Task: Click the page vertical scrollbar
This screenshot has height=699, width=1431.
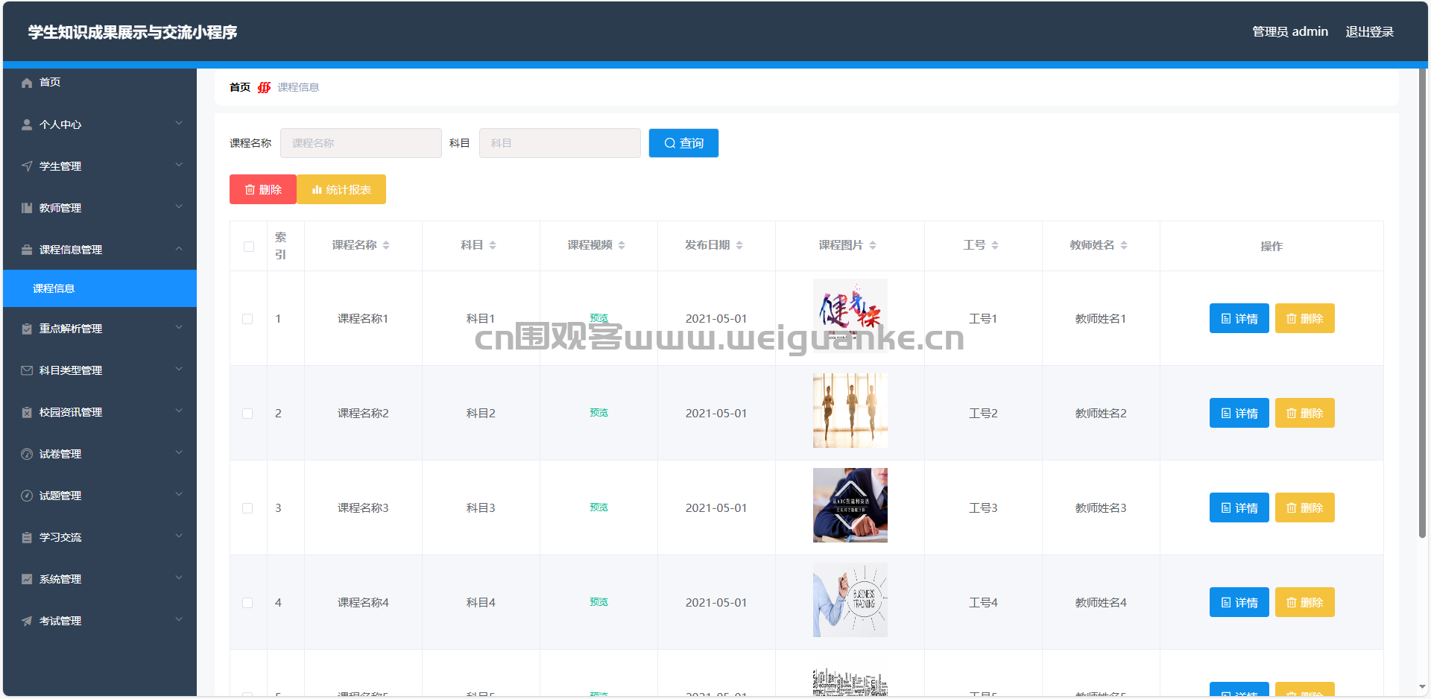Action: point(1422,303)
